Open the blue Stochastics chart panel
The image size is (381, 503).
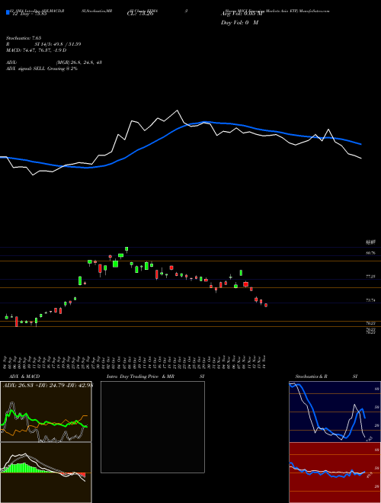(335, 412)
